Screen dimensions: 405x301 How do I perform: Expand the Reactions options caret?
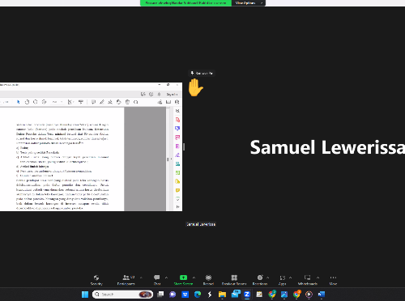click(268, 278)
